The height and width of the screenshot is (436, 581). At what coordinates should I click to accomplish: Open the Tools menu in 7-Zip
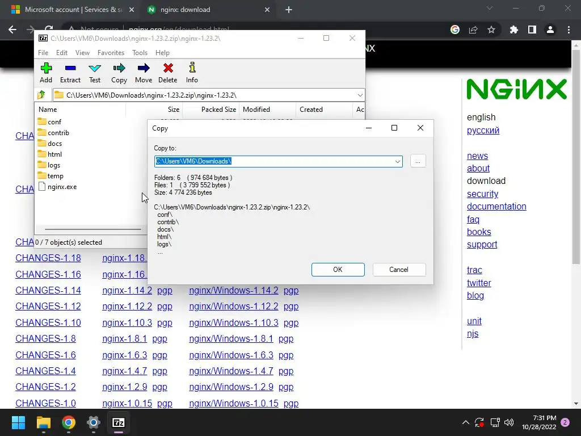(140, 53)
